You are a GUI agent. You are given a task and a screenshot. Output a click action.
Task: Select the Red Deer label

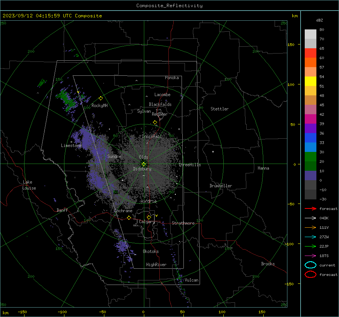coord(160,114)
